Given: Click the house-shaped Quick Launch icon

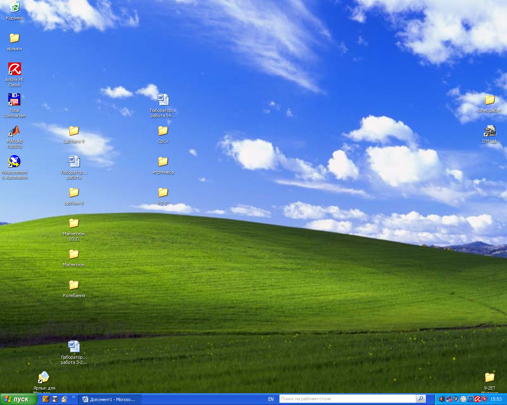Looking at the screenshot, I should (x=64, y=399).
